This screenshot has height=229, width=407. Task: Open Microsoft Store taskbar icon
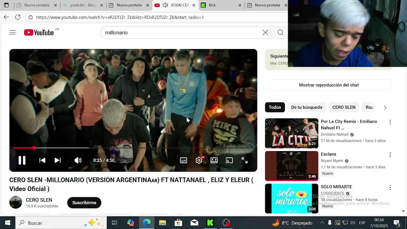coord(178,223)
